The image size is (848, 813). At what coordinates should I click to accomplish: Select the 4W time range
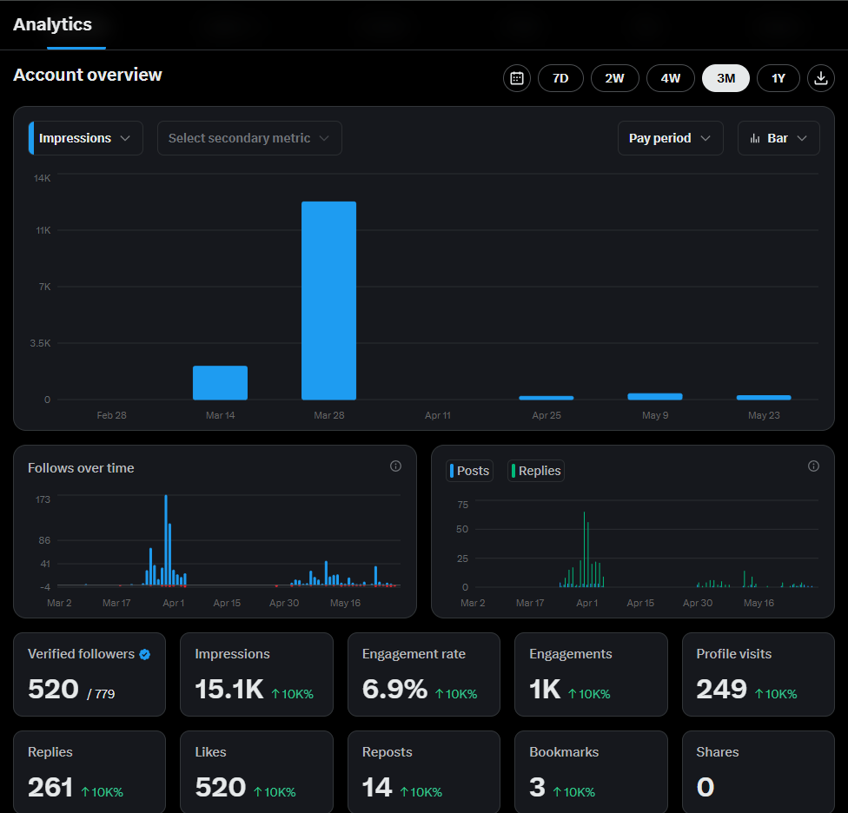click(x=671, y=78)
